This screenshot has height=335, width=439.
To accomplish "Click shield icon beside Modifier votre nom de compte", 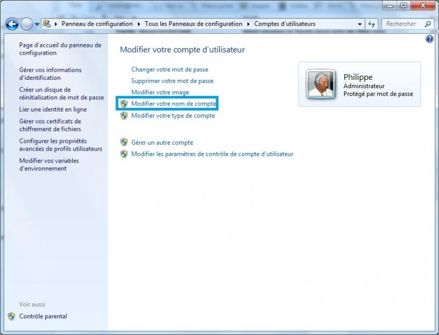I will [x=124, y=104].
